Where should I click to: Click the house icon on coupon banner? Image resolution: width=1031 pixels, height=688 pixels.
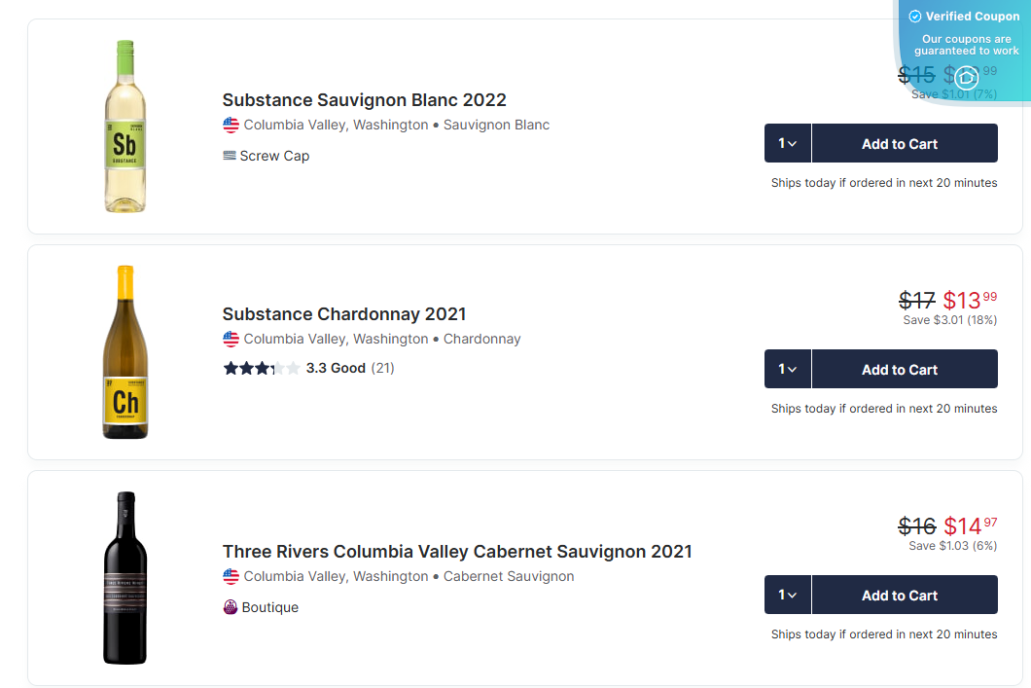pos(966,78)
